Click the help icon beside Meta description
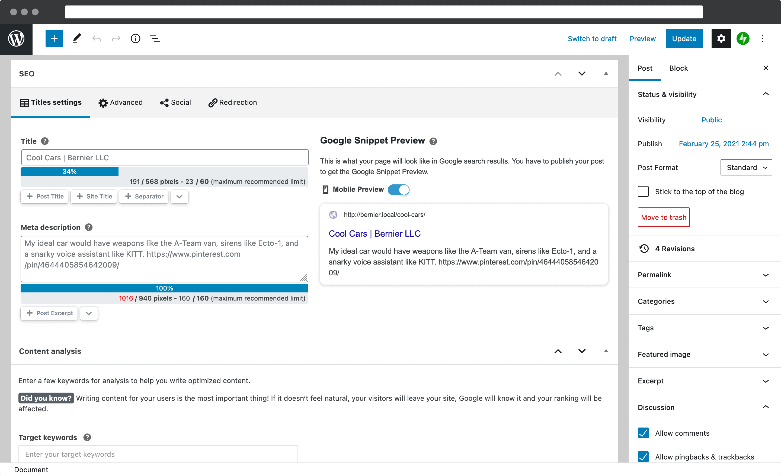The image size is (781, 476). (89, 227)
